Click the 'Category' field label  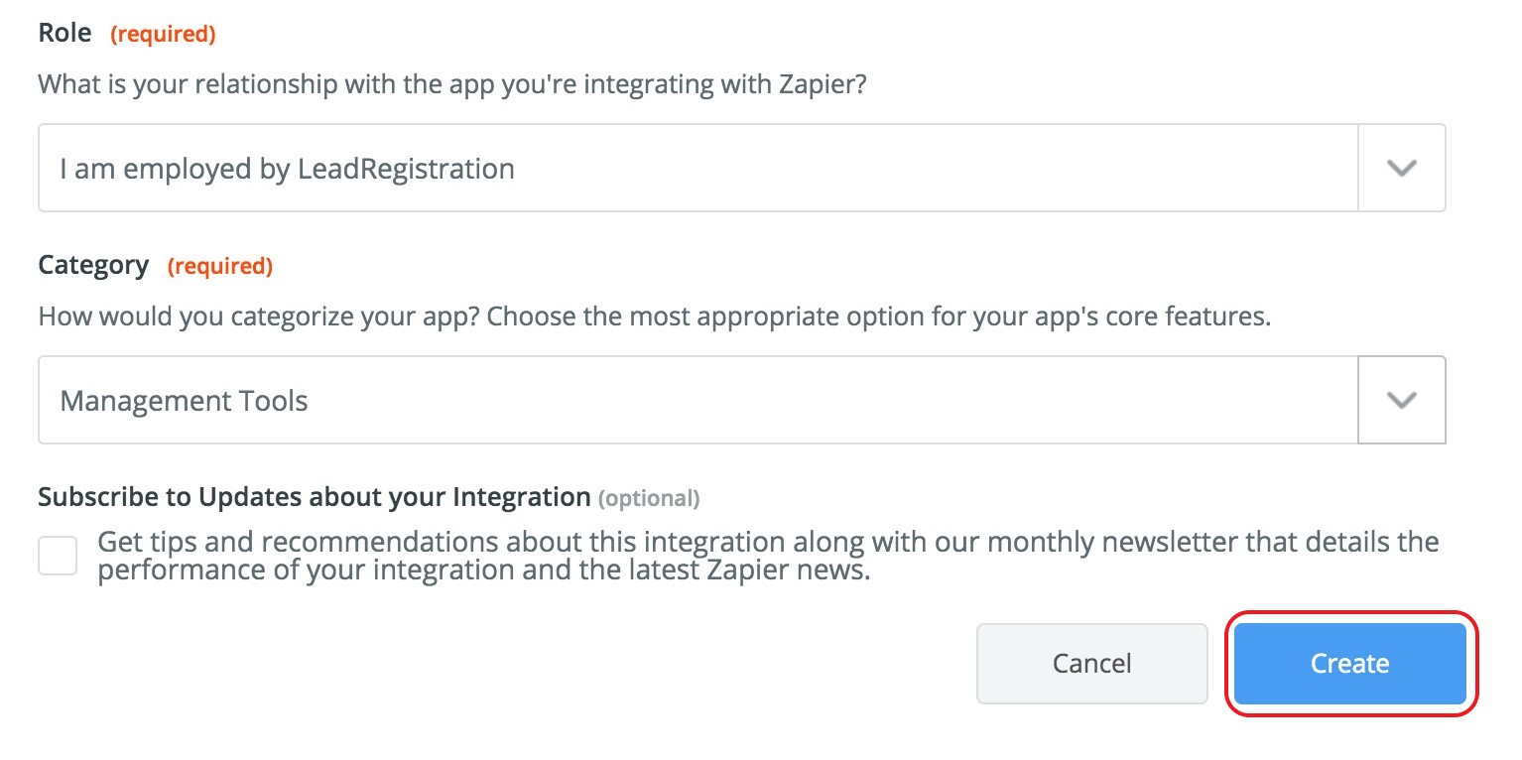click(93, 265)
